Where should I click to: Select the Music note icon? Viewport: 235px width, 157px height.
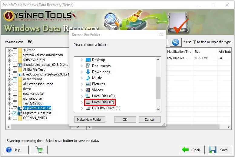click(x=88, y=78)
